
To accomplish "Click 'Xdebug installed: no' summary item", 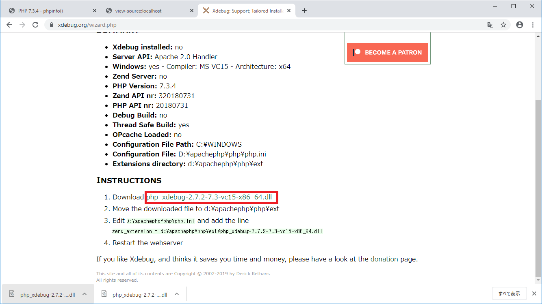I will pyautogui.click(x=147, y=47).
